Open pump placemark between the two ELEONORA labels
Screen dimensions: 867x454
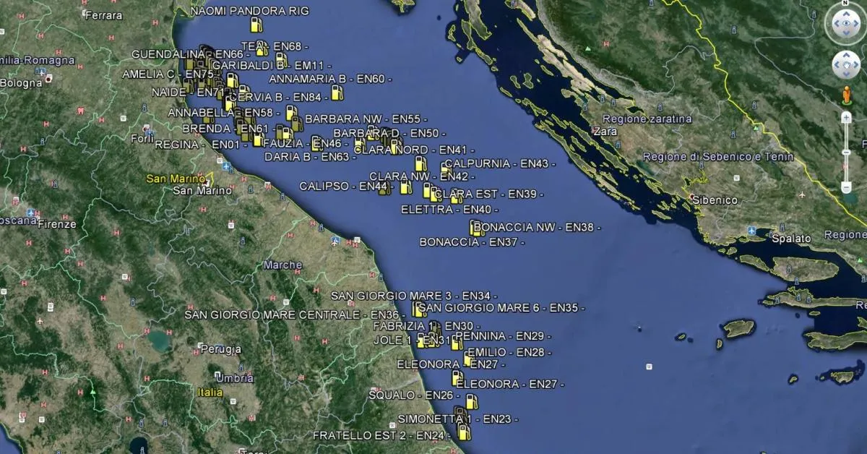(x=457, y=377)
